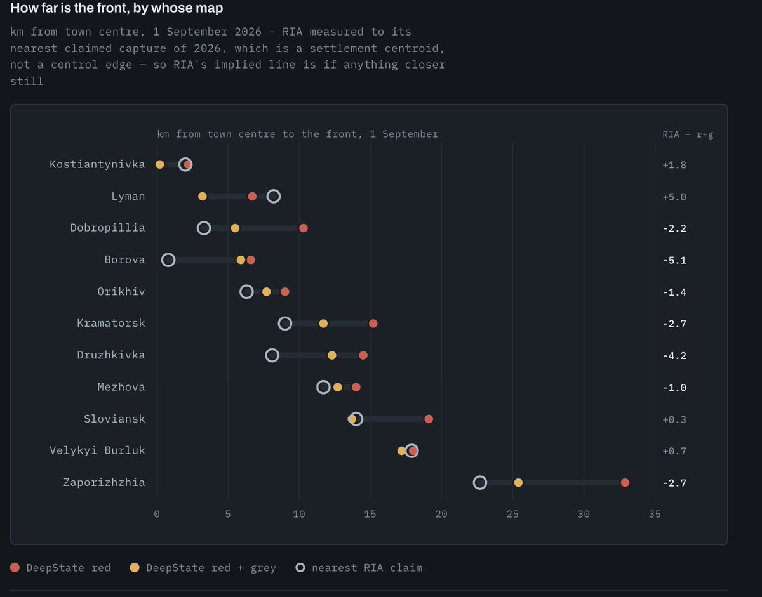Select the orange dot in Zaporizhzhia row

[518, 483]
